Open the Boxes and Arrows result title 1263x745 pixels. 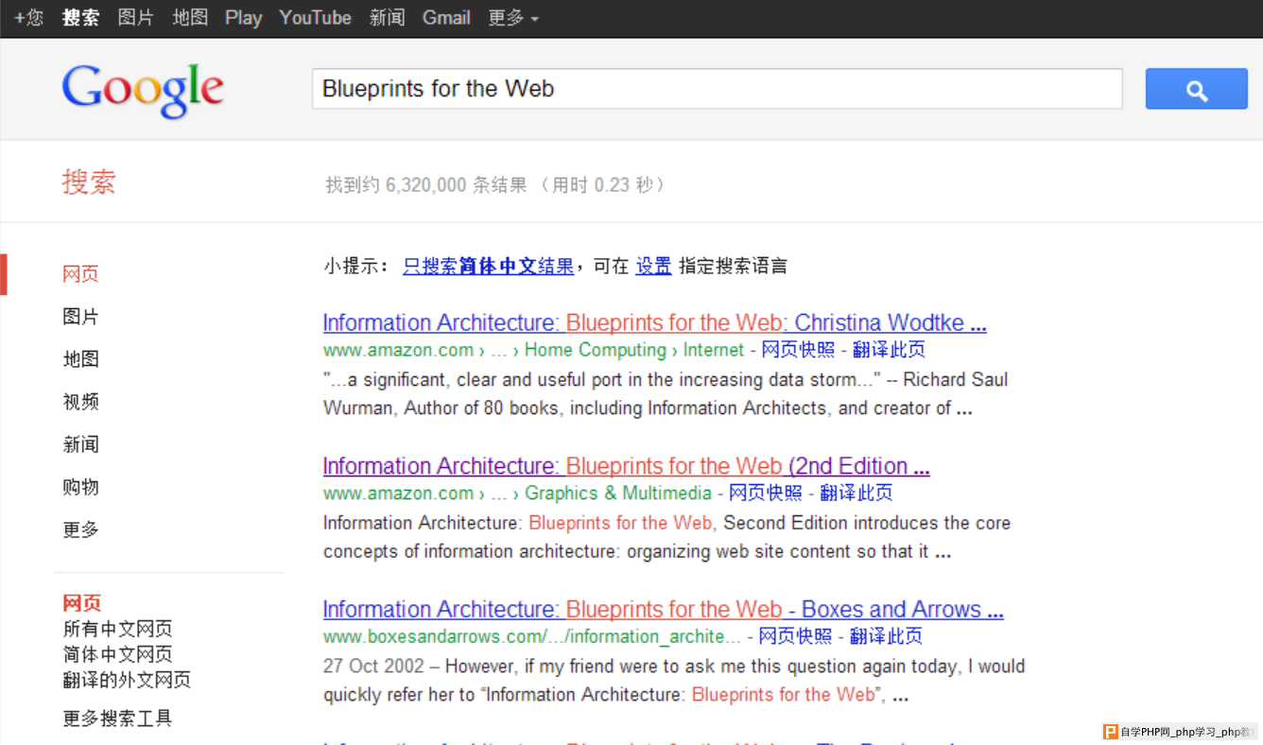[663, 610]
